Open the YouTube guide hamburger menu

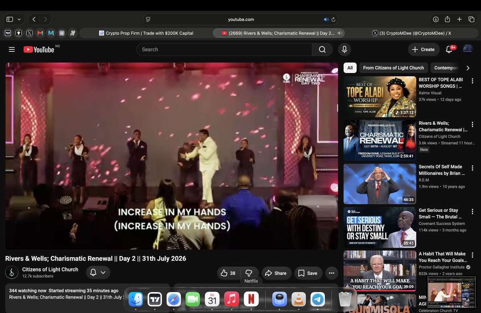pyautogui.click(x=12, y=49)
